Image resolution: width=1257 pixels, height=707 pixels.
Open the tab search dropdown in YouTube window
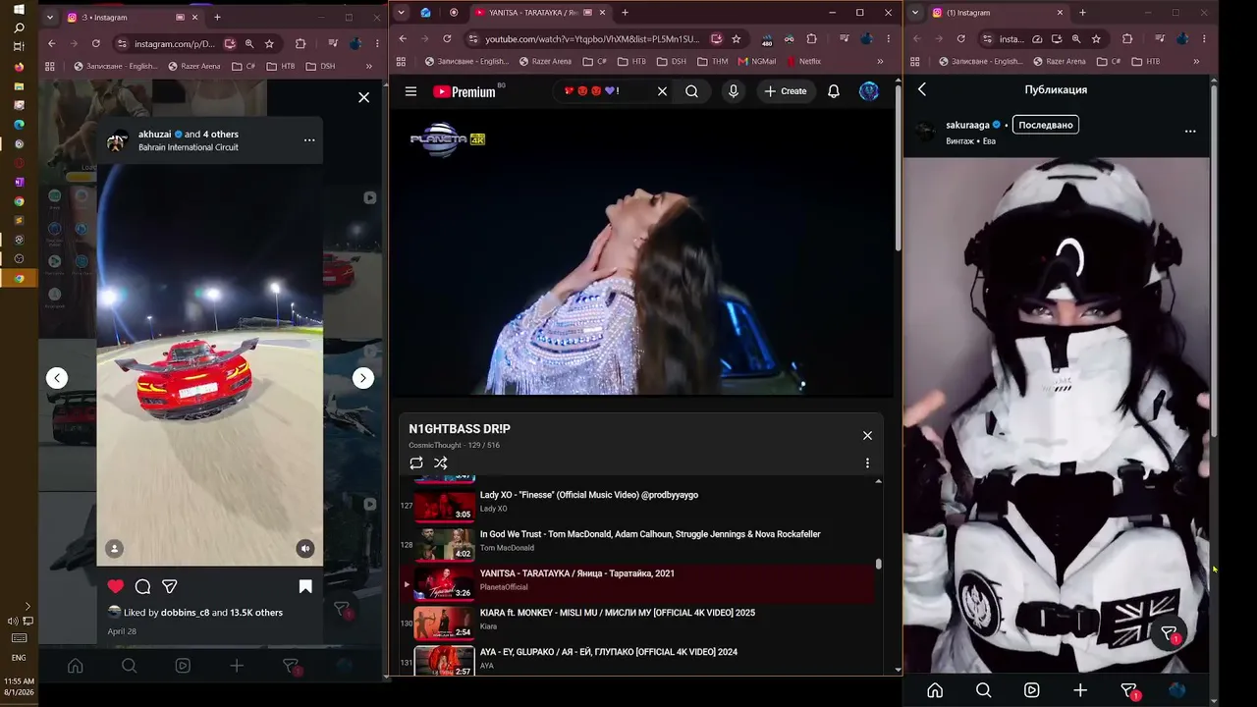(x=401, y=13)
